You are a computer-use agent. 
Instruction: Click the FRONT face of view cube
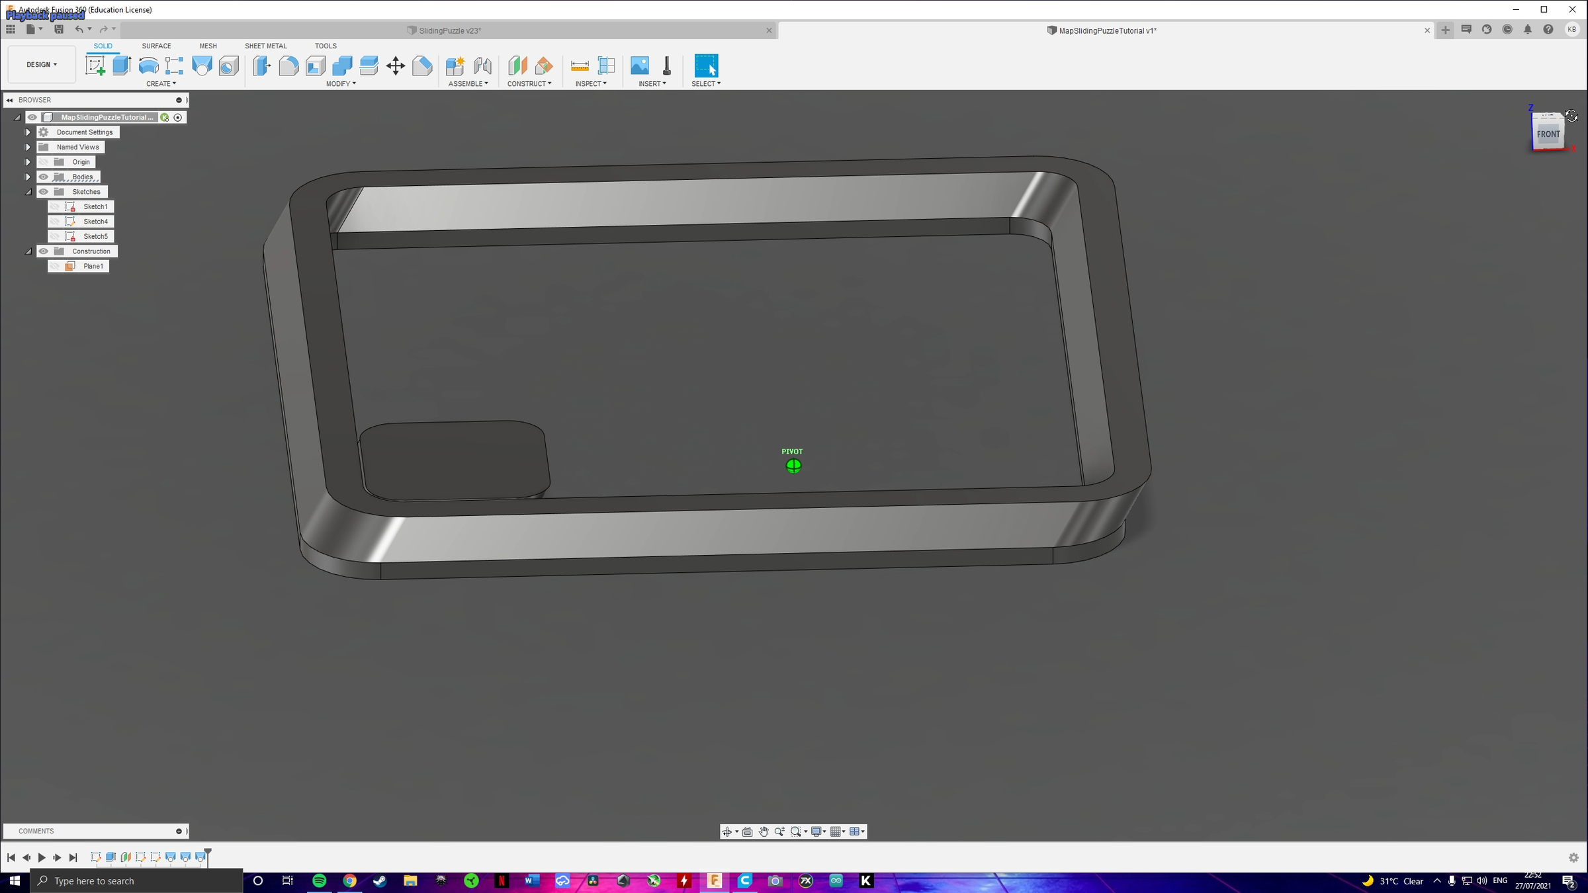pyautogui.click(x=1548, y=134)
